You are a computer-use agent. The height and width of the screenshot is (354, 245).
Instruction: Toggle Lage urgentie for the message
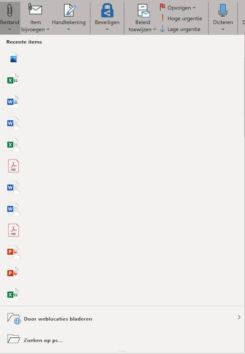click(x=180, y=29)
